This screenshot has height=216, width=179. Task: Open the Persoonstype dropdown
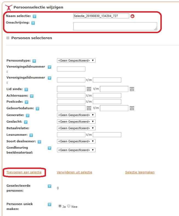76,61
